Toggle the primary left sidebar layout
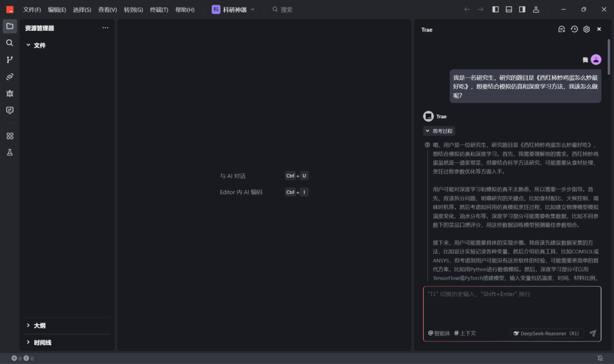This screenshot has height=364, width=614. click(x=495, y=10)
